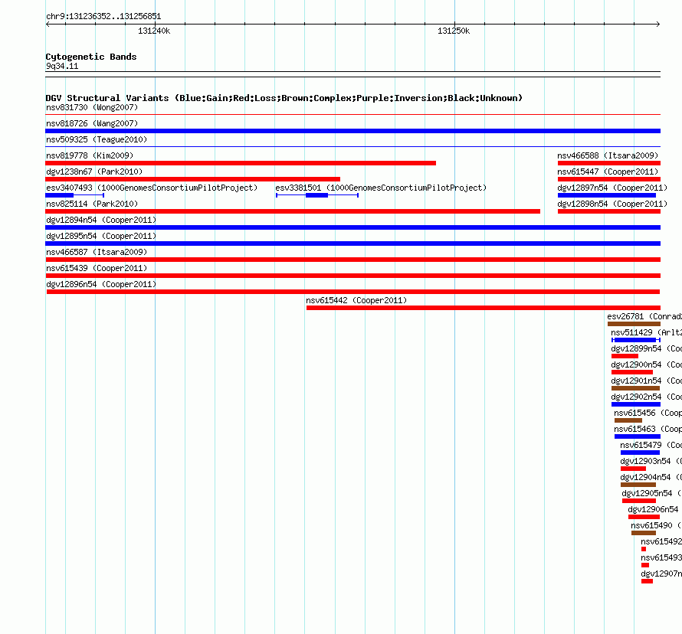Image resolution: width=682 pixels, height=634 pixels.
Task: Click the dgv12894n54 (Cooper2011) label
Action: click(x=101, y=220)
